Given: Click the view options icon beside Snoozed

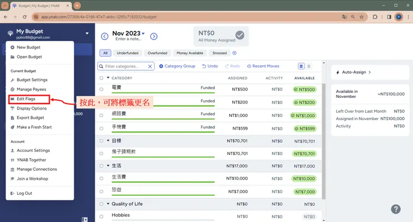Looking at the screenshot, I should 234,53.
